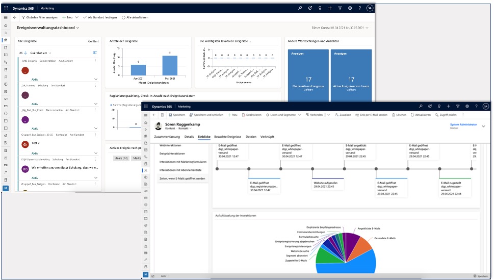Click search icon in dashboard window header
Image resolution: width=494 pixels, height=280 pixels.
(300, 8)
